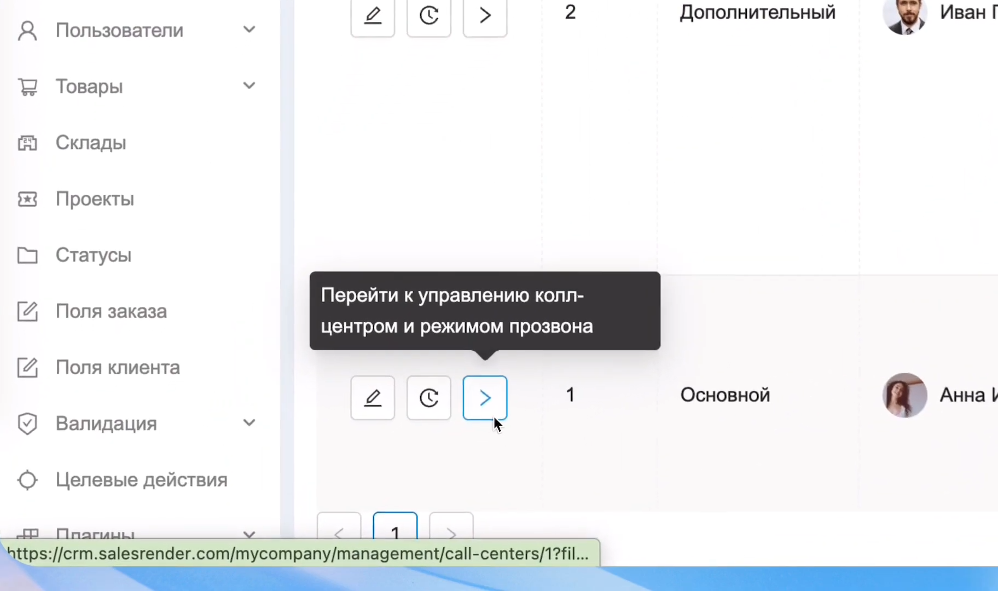View history of Дополнительный call center
998x591 pixels.
429,16
